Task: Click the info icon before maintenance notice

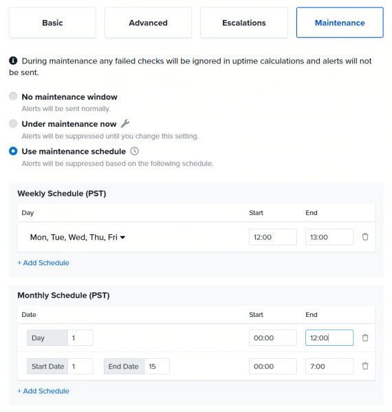Action: 13,61
